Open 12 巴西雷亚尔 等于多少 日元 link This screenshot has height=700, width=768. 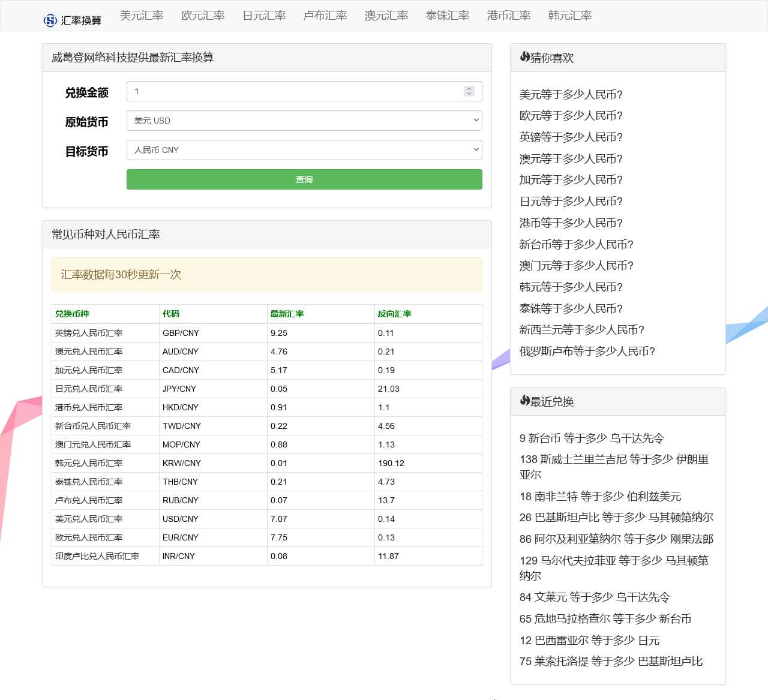pyautogui.click(x=589, y=640)
